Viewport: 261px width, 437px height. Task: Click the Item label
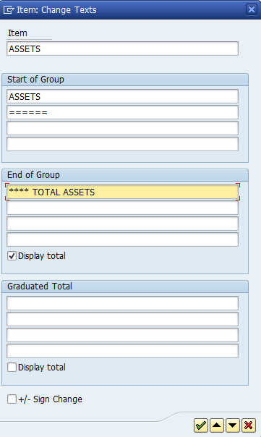[x=17, y=33]
